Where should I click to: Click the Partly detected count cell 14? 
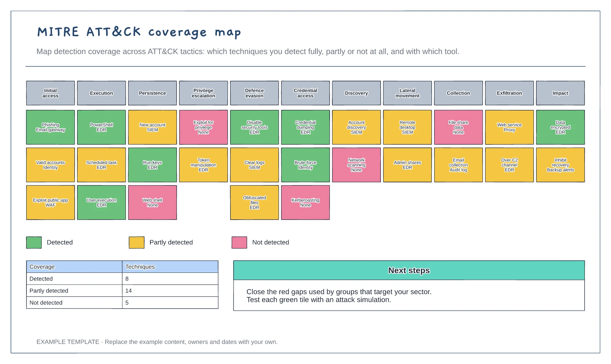coord(170,291)
